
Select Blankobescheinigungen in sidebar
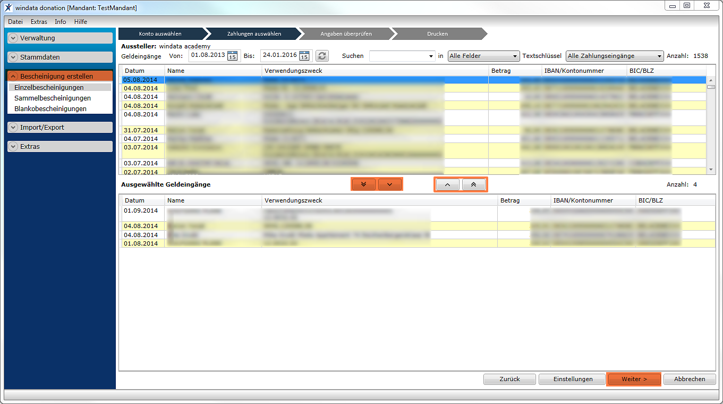50,108
